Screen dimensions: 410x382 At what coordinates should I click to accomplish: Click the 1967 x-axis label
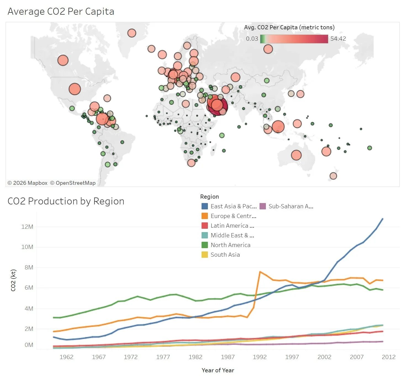click(x=99, y=357)
